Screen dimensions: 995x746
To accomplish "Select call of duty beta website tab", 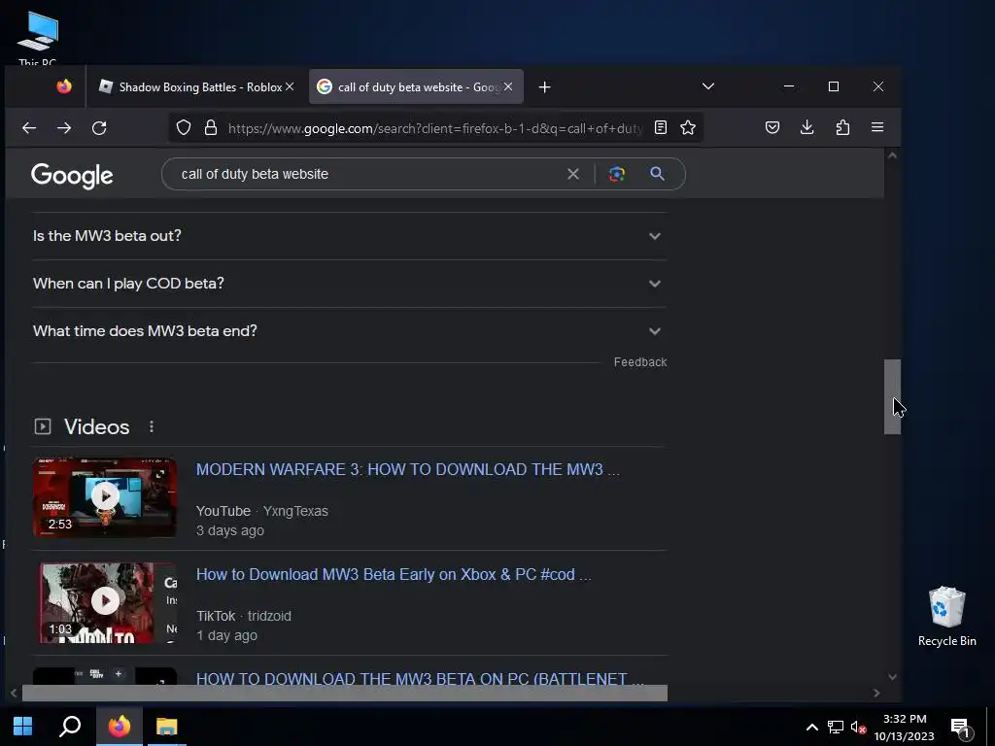I will [416, 86].
